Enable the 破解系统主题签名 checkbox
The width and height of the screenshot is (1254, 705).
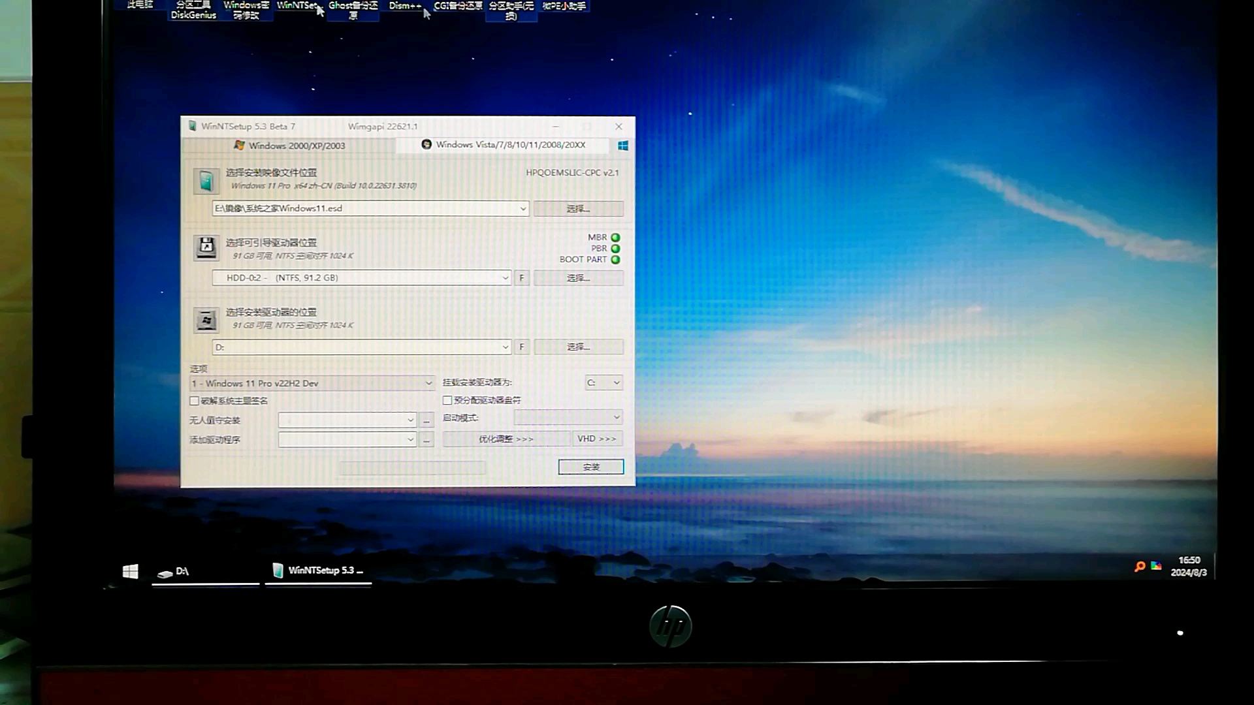(x=194, y=401)
